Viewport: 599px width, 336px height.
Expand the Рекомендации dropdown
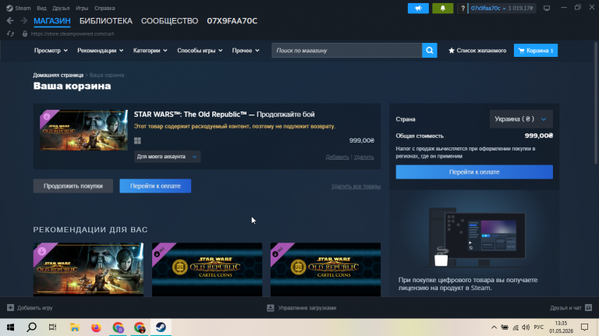101,51
